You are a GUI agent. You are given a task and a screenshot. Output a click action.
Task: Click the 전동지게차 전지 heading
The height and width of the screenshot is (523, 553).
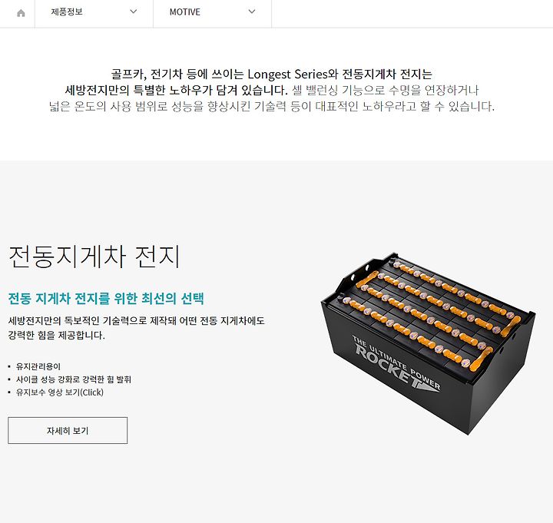94,257
